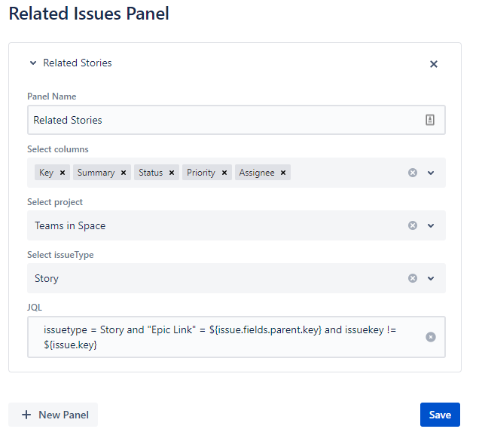Clear the JQL query text
The image size is (479, 435).
[x=431, y=337]
